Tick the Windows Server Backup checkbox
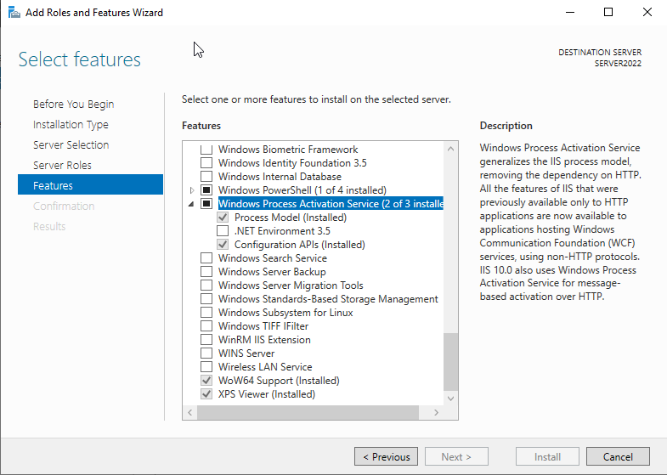The height and width of the screenshot is (475, 667). click(206, 272)
